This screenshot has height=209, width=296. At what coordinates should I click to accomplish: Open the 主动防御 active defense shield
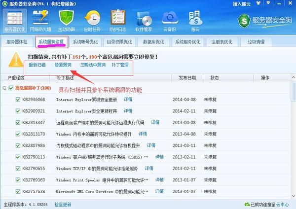coord(66,21)
